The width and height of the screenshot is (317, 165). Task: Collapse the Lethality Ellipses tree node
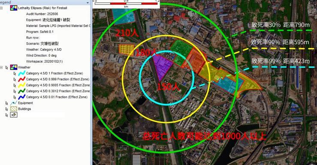(x=1, y=8)
